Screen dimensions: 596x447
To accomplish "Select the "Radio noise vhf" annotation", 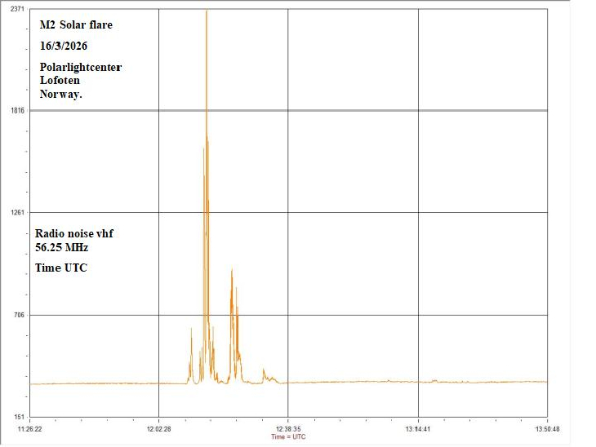I will 74,233.
